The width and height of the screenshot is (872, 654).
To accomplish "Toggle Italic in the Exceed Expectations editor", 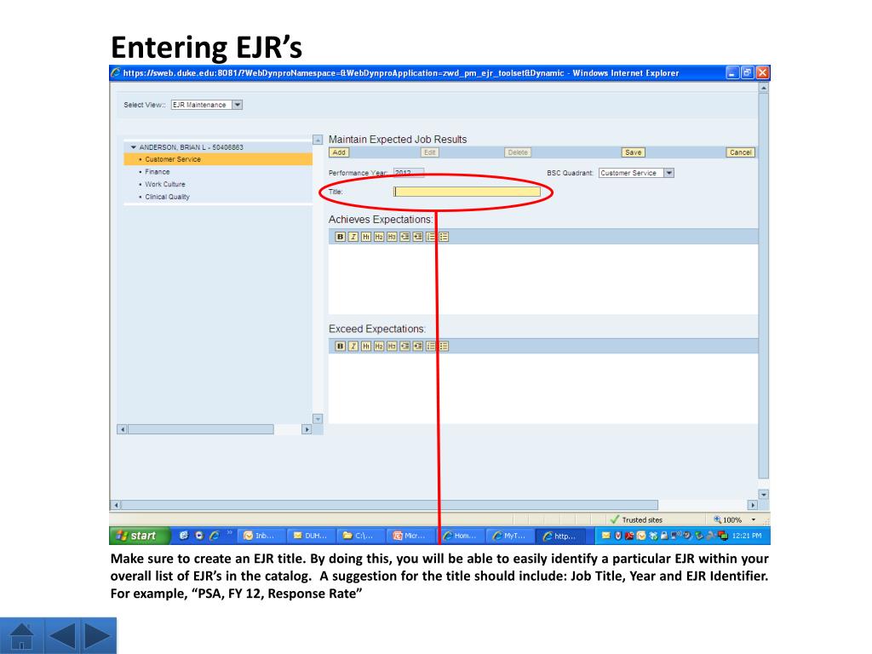I will 353,347.
